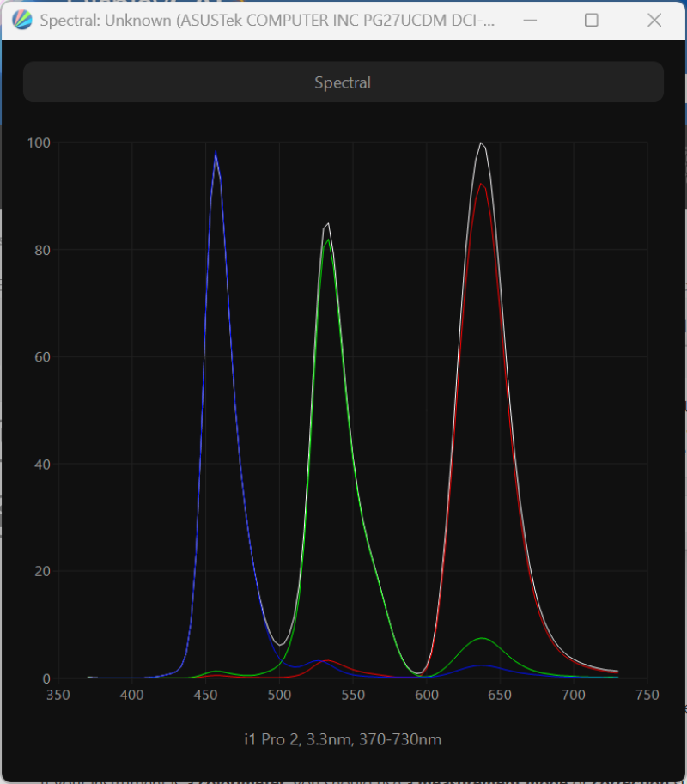Click the 350 label on the x-axis
The image size is (687, 784).
pos(58,695)
